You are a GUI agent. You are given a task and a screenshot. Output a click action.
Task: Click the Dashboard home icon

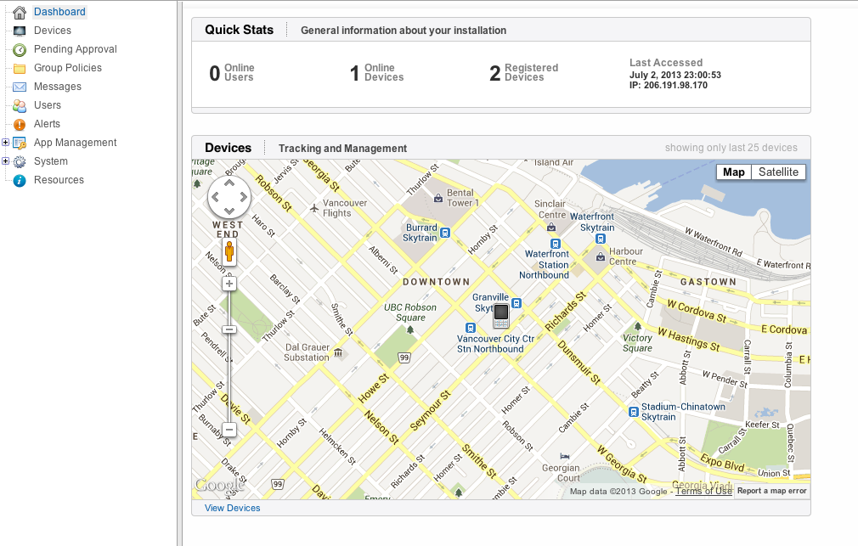(x=20, y=12)
